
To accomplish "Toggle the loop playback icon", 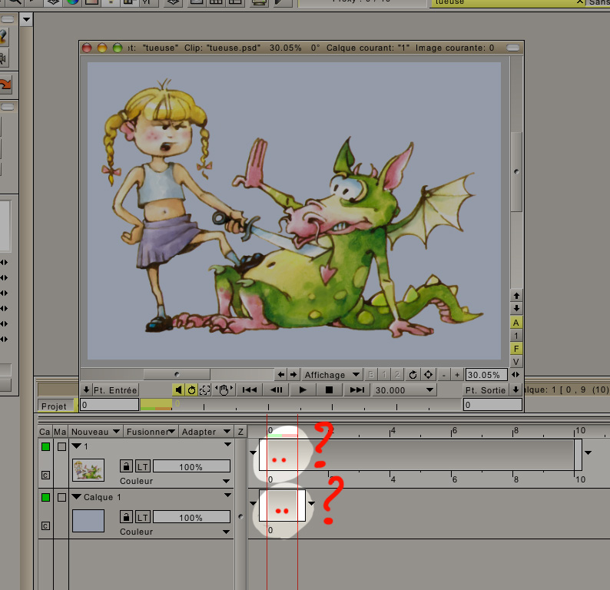I will [191, 389].
